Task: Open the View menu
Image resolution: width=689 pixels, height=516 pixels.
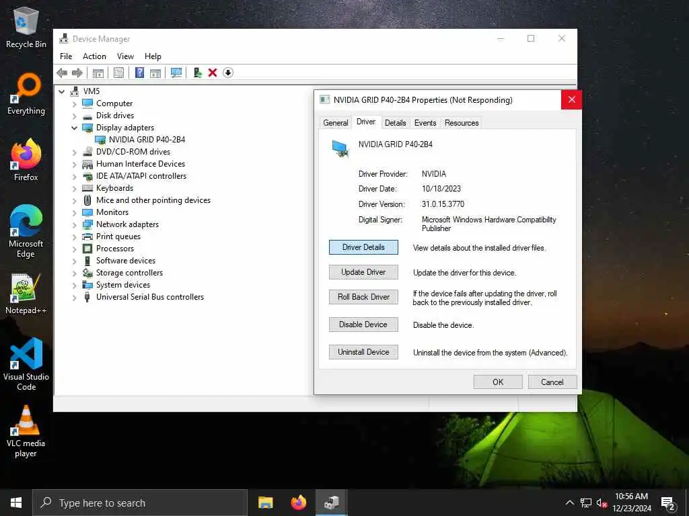Action: point(125,56)
